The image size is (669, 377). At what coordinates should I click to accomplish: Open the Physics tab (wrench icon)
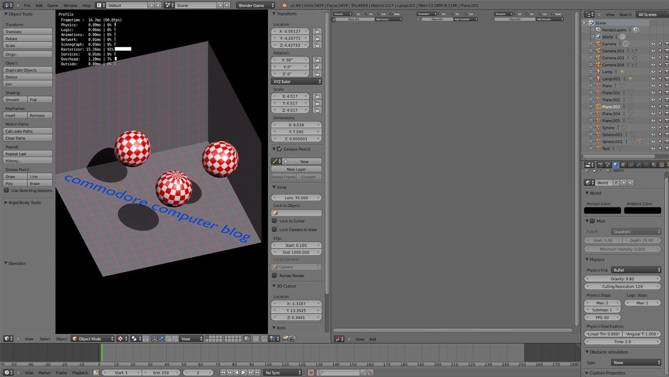pyautogui.click(x=638, y=165)
